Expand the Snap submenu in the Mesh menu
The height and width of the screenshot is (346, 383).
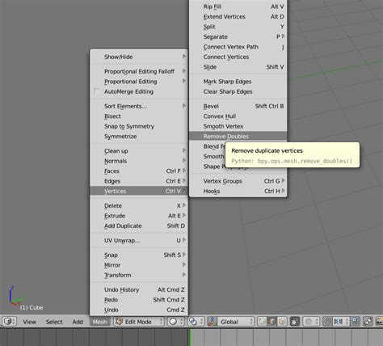pos(139,255)
